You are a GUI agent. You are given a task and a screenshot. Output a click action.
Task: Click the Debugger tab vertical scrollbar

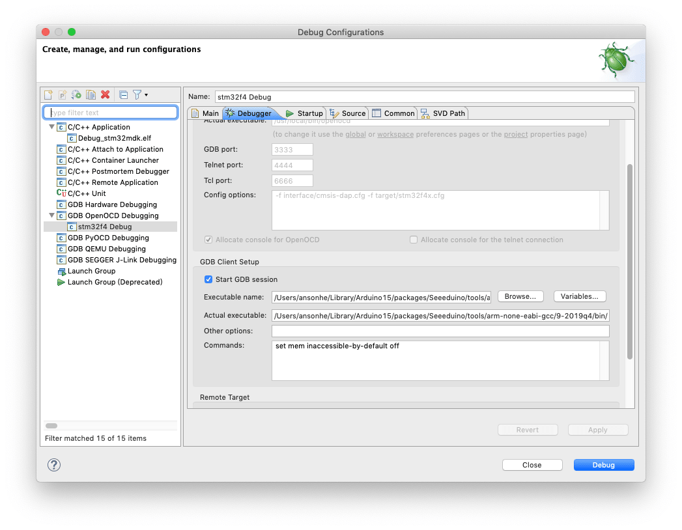pos(629,262)
